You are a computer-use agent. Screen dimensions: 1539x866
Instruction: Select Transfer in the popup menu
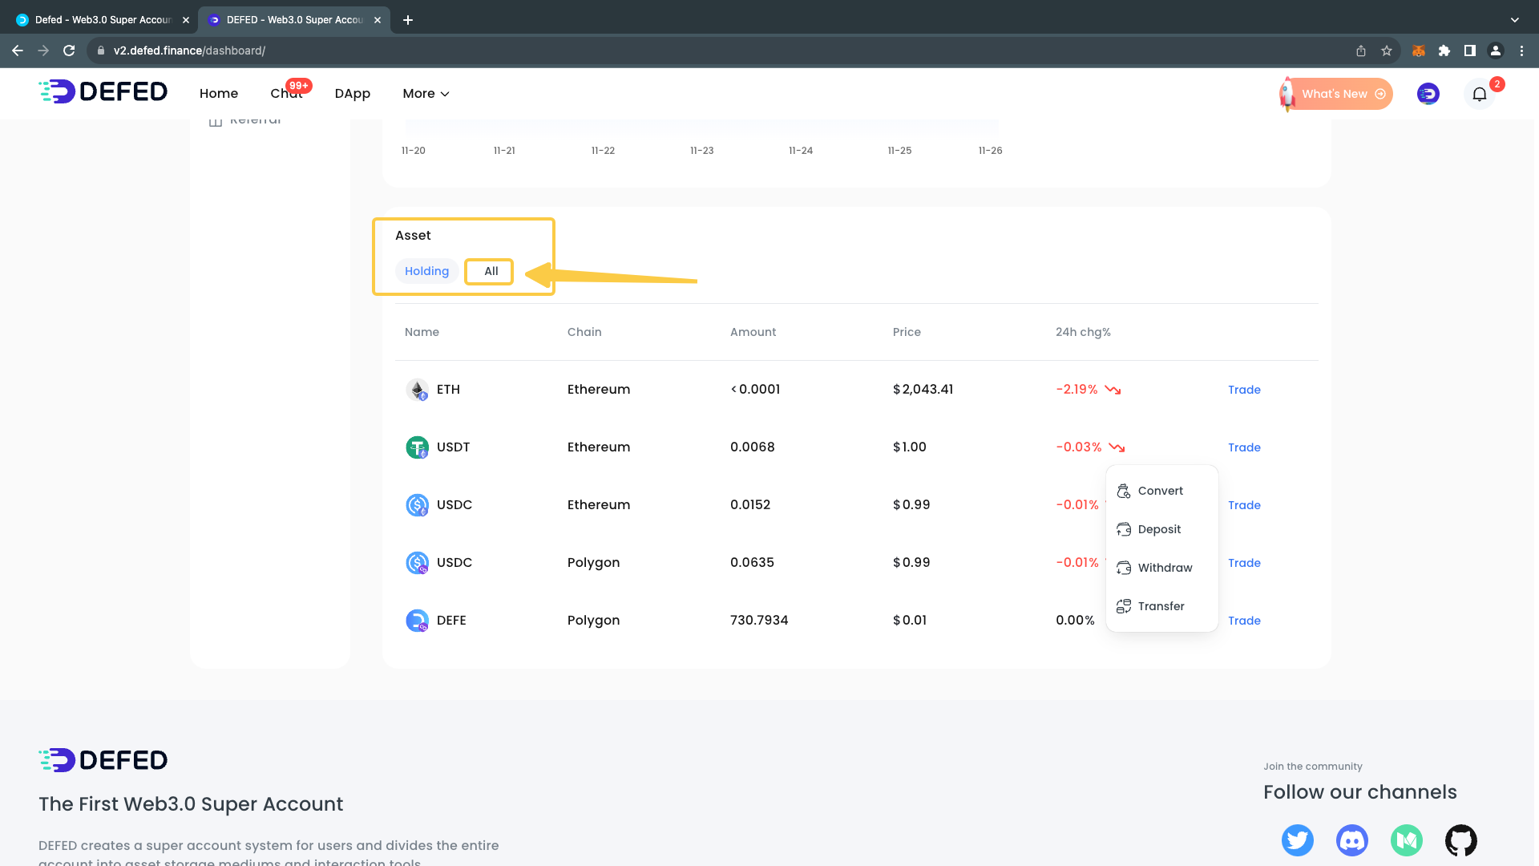tap(1160, 606)
